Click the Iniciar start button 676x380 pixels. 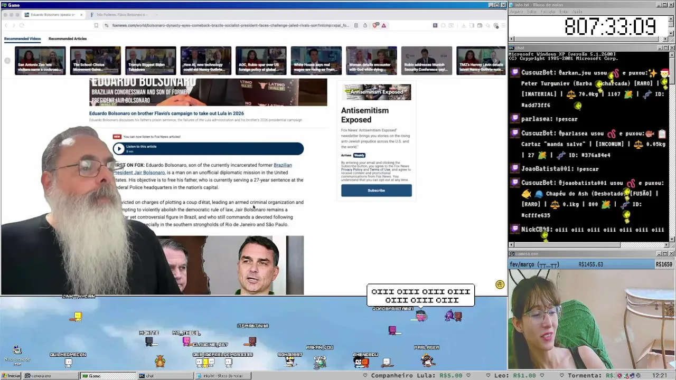pos(11,376)
